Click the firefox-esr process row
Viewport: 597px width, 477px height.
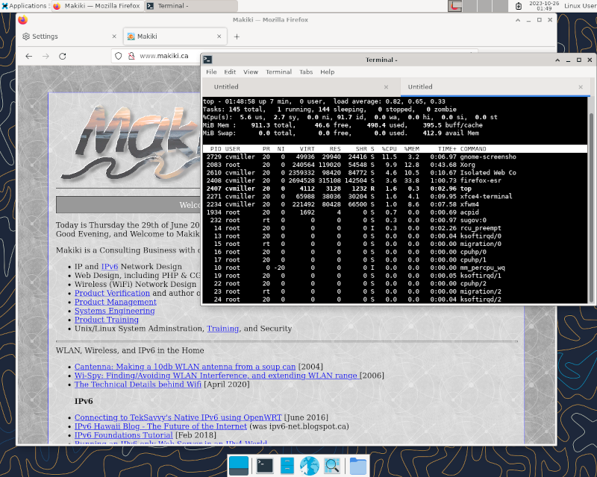(x=395, y=180)
